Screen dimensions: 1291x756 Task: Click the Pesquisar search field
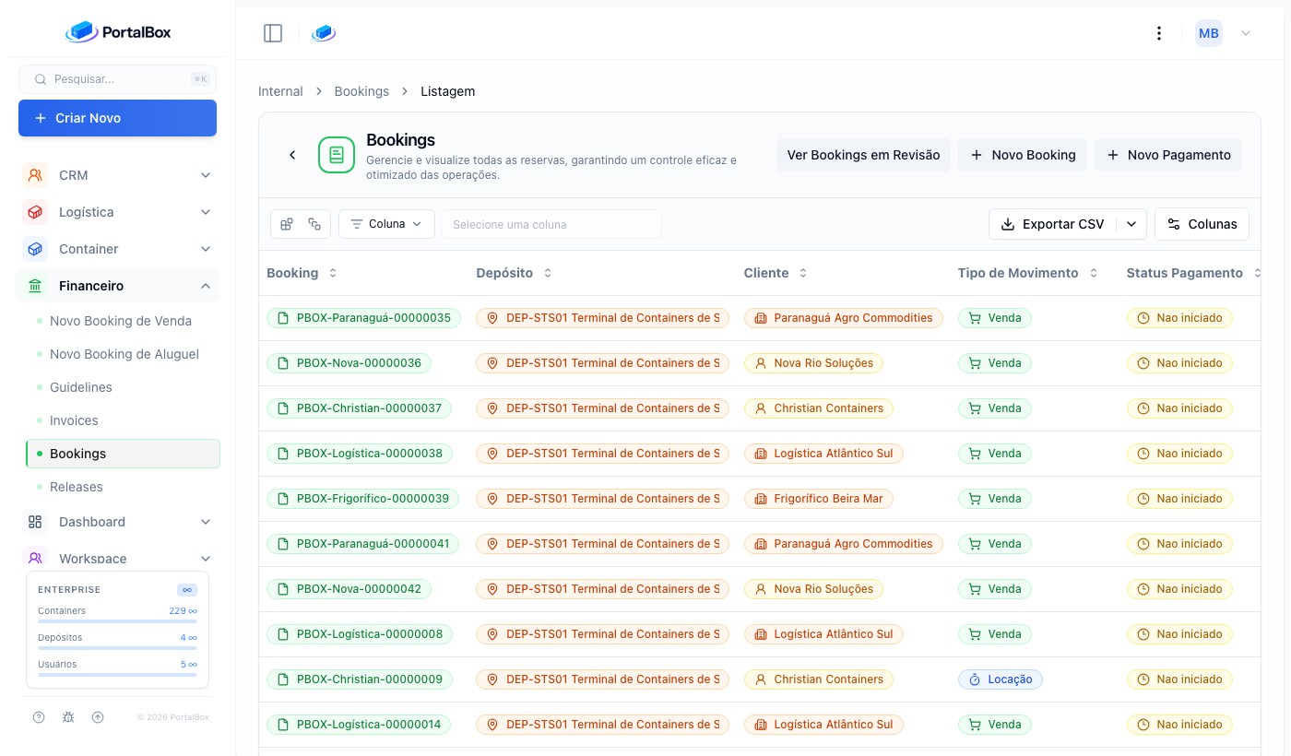click(118, 79)
